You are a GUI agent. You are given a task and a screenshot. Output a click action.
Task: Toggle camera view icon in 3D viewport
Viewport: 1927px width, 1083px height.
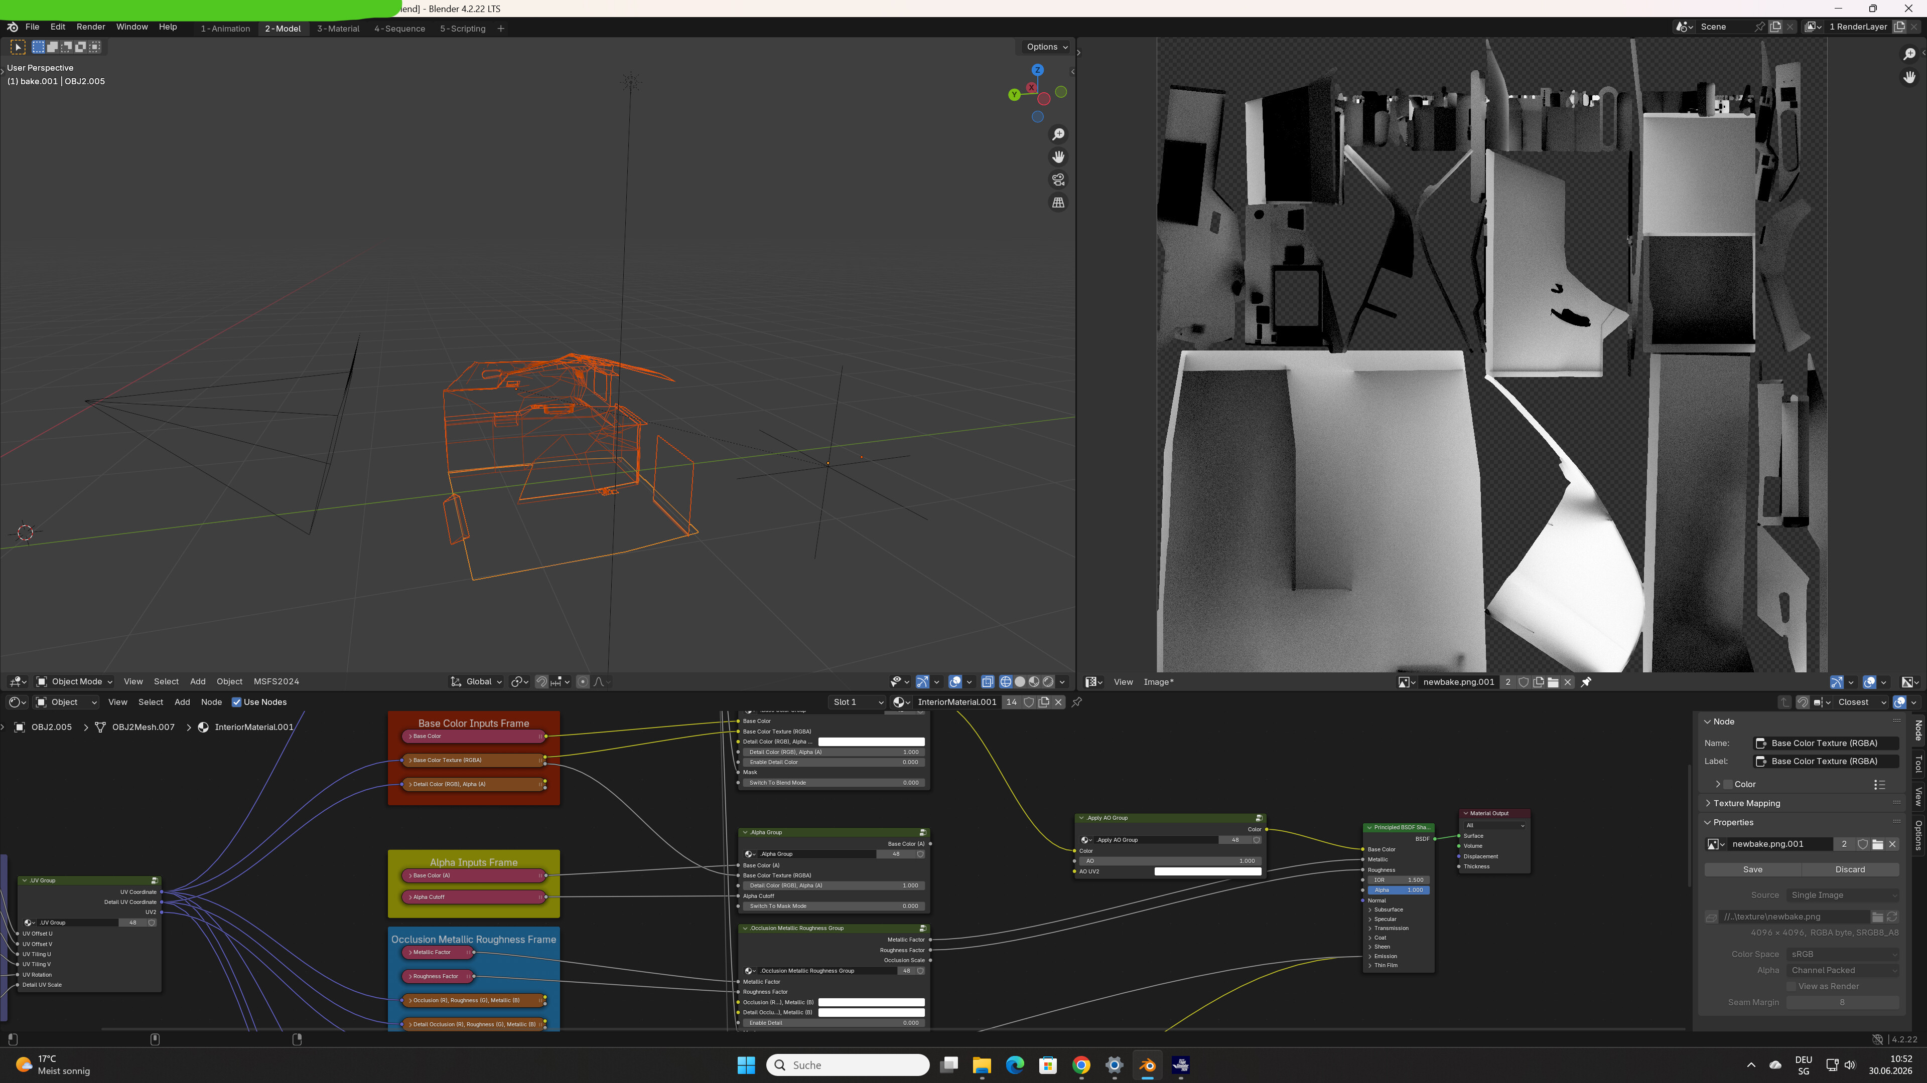tap(1058, 180)
